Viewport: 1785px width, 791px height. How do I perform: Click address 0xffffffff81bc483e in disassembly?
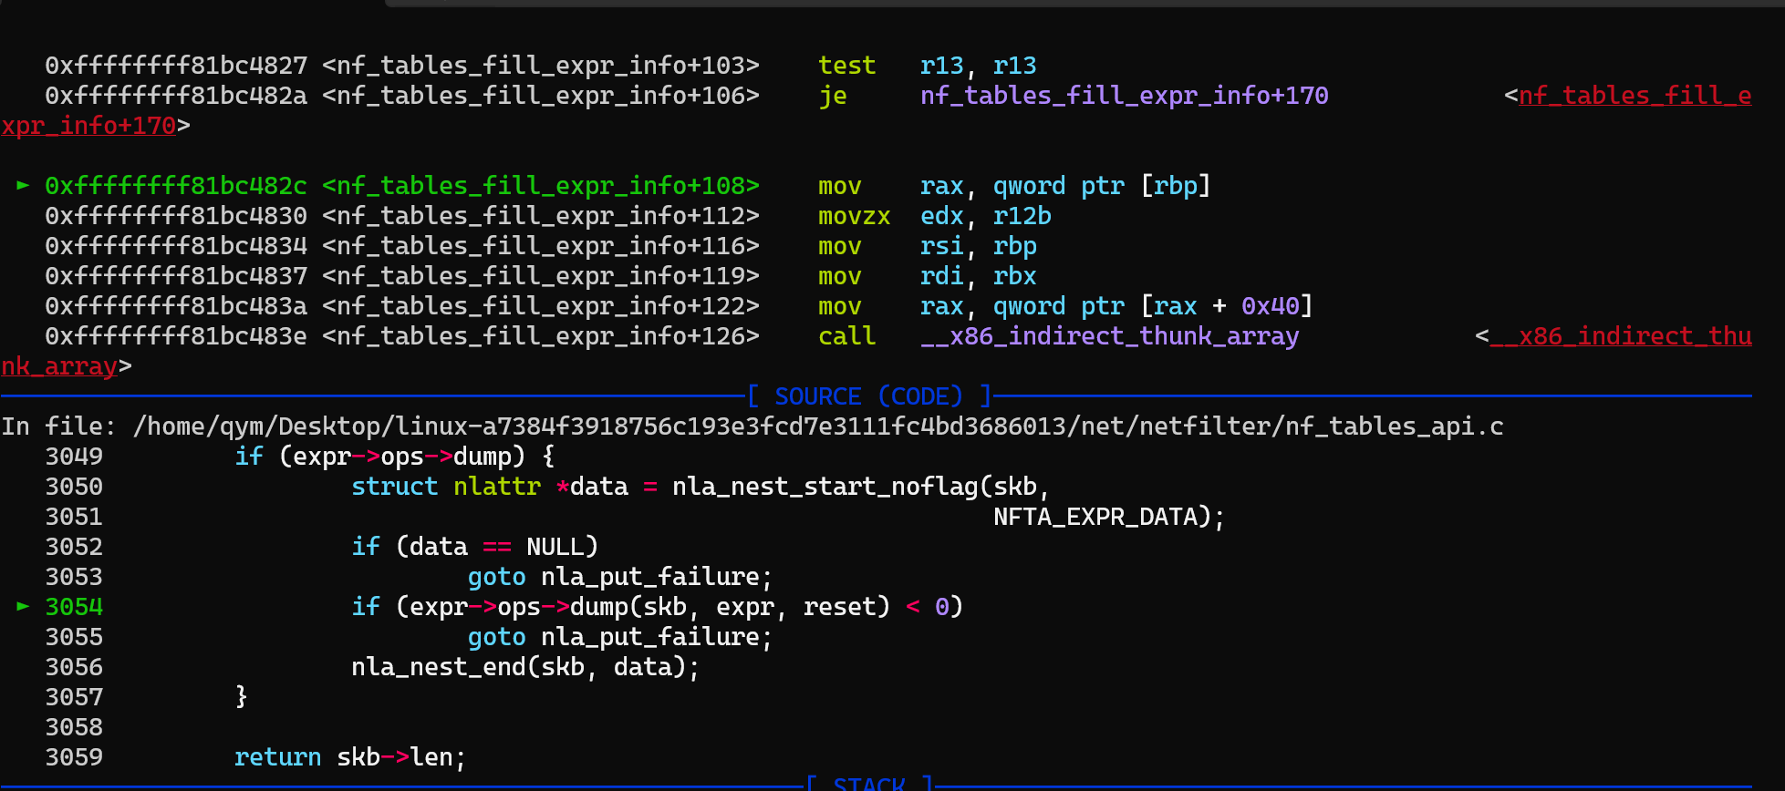(176, 336)
